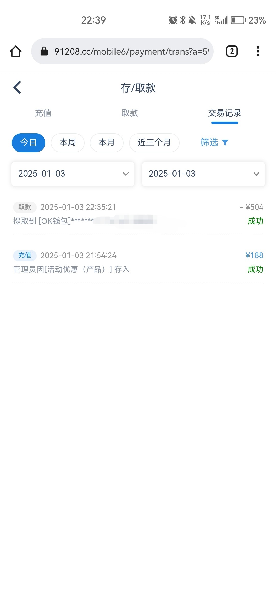Tap the browser URL address bar
Screen dimensions: 276x598
(x=128, y=51)
